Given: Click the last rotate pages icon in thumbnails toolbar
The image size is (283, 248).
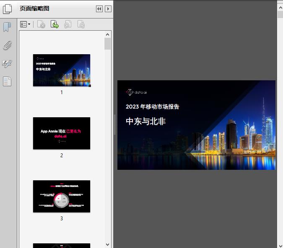Looking at the screenshot, I should click(81, 24).
